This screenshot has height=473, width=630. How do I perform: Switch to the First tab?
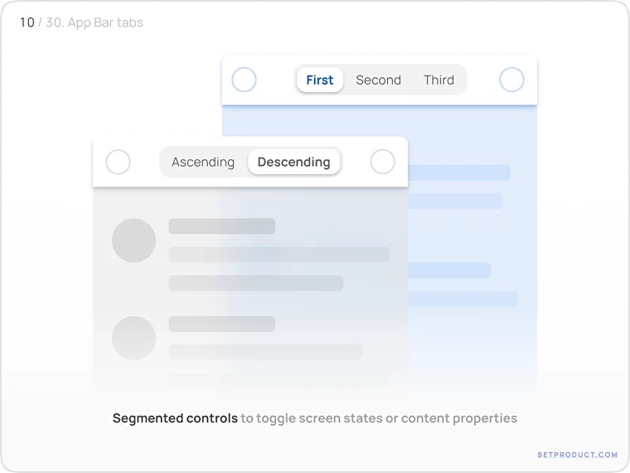[x=319, y=80]
